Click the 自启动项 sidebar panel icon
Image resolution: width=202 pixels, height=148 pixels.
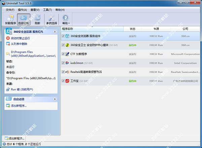[x=9, y=99]
